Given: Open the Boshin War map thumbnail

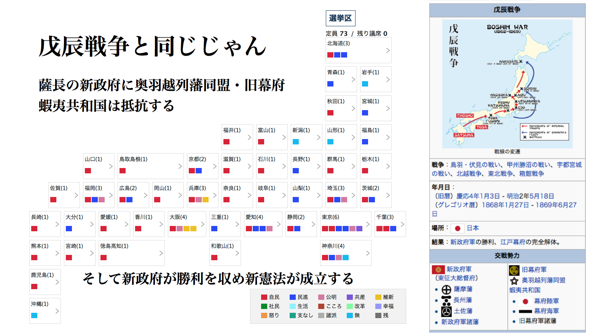Looking at the screenshot, I should 507,84.
